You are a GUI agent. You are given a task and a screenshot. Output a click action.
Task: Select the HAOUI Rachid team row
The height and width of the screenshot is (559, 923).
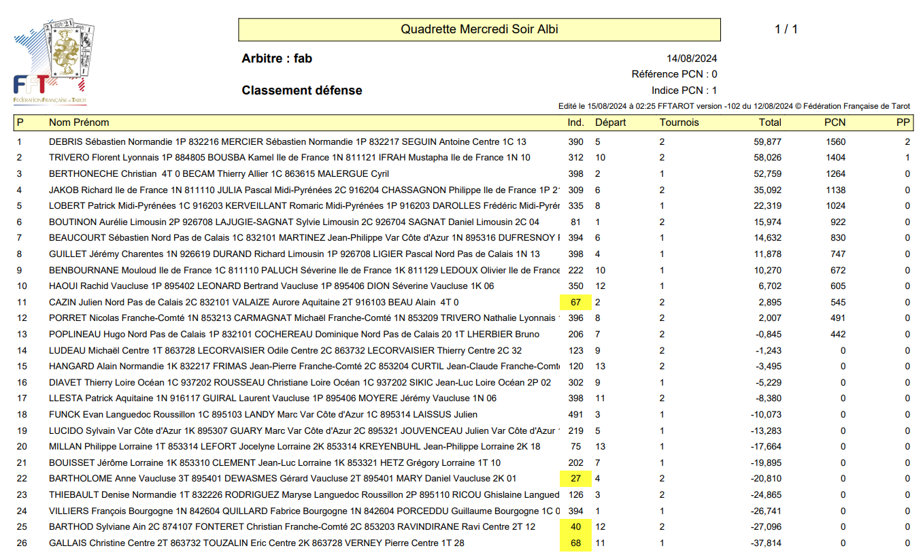coord(463,286)
